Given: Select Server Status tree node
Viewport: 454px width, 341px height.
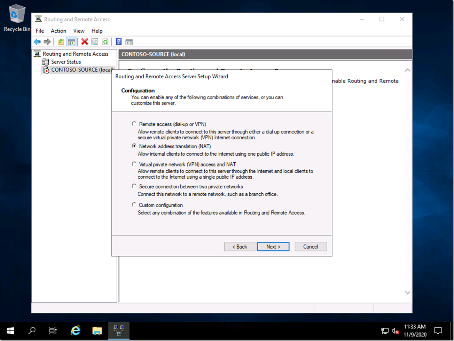Looking at the screenshot, I should pyautogui.click(x=66, y=62).
